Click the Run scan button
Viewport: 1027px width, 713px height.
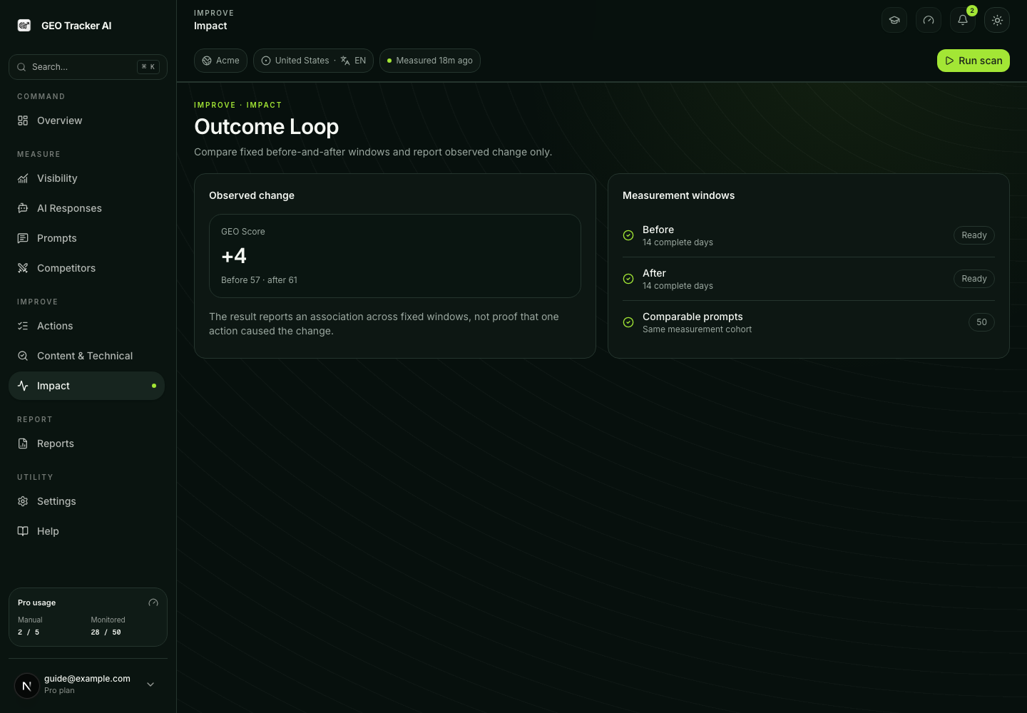974,61
